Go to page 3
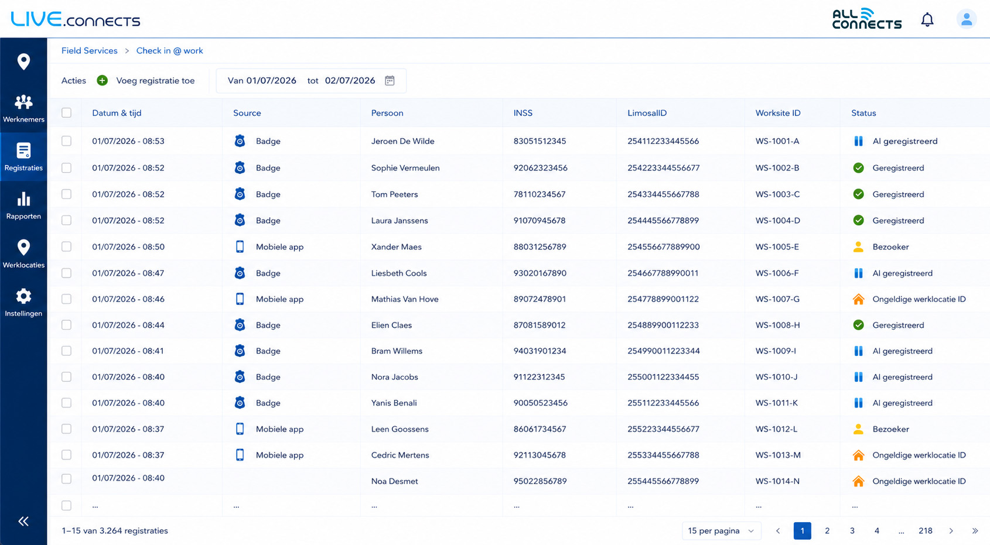Viewport: 990px width, 545px height. [x=852, y=531]
